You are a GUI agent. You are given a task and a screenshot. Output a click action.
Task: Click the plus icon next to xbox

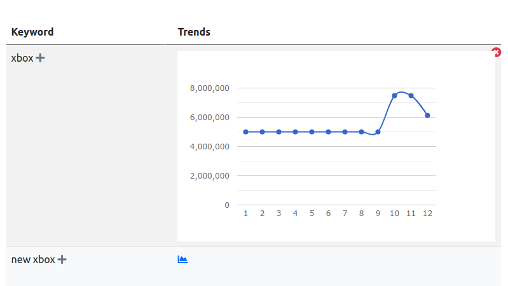pos(40,58)
